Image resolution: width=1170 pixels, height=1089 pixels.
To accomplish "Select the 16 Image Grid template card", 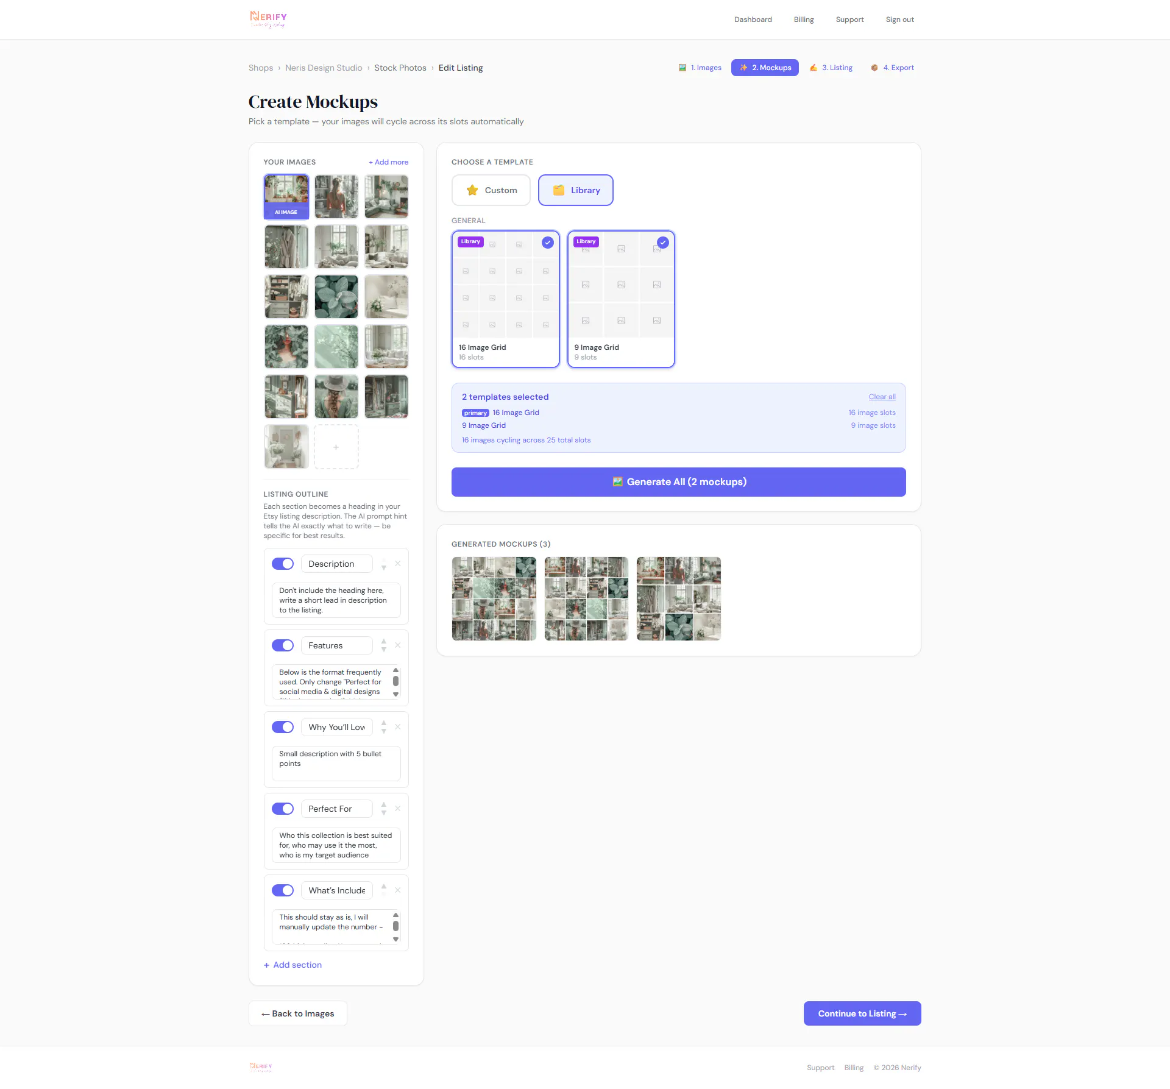I will point(506,299).
